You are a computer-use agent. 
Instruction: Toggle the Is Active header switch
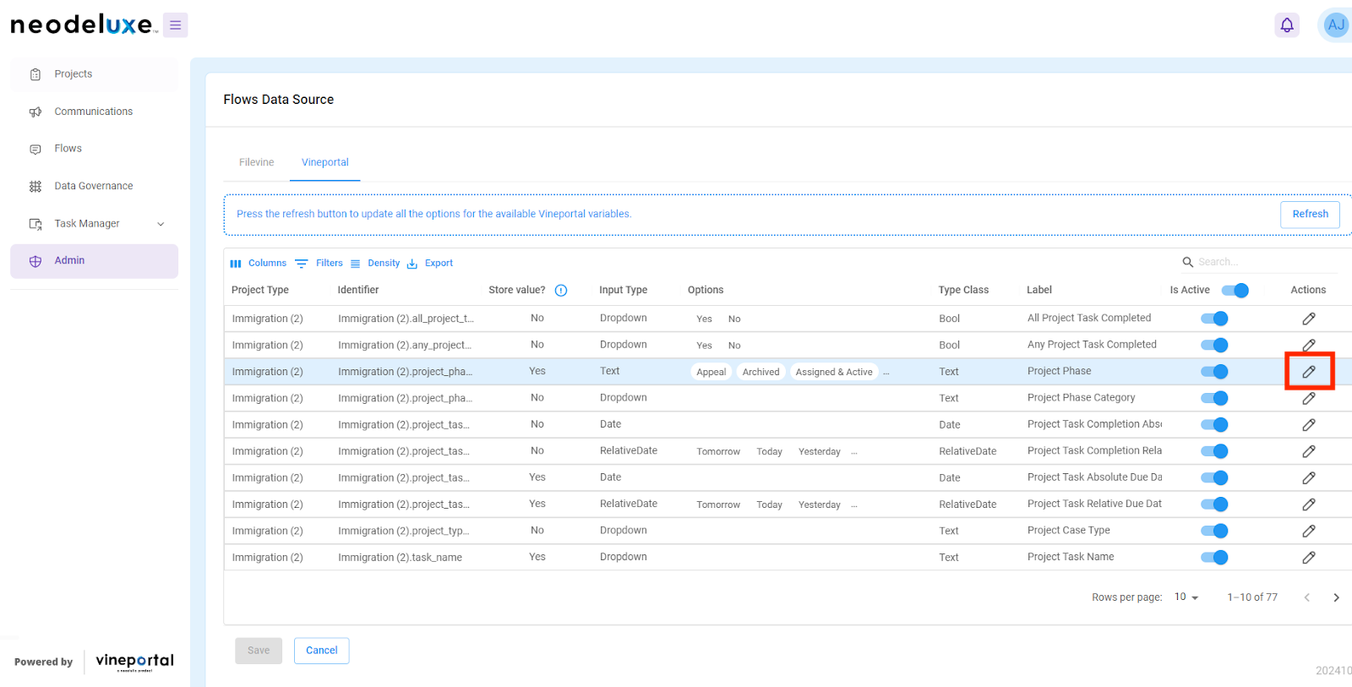pyautogui.click(x=1235, y=291)
